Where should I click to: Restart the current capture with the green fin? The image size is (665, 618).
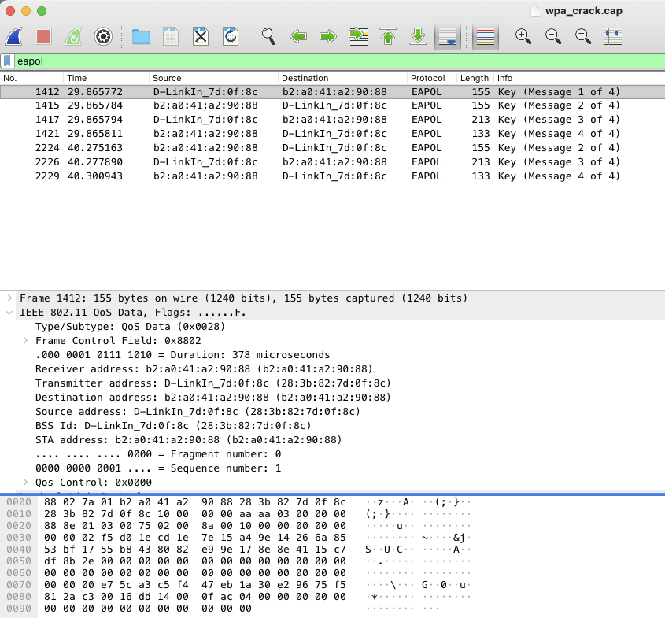pyautogui.click(x=73, y=36)
